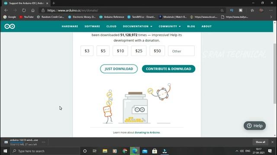Click JUST DOWNLOAD button
The width and height of the screenshot is (277, 155).
pos(119,69)
